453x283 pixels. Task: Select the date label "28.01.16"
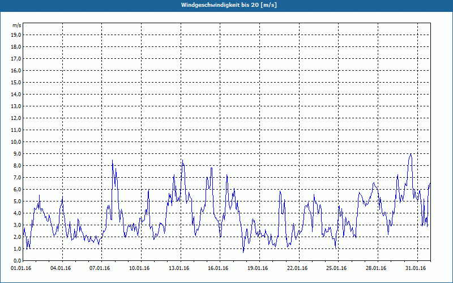pos(376,268)
